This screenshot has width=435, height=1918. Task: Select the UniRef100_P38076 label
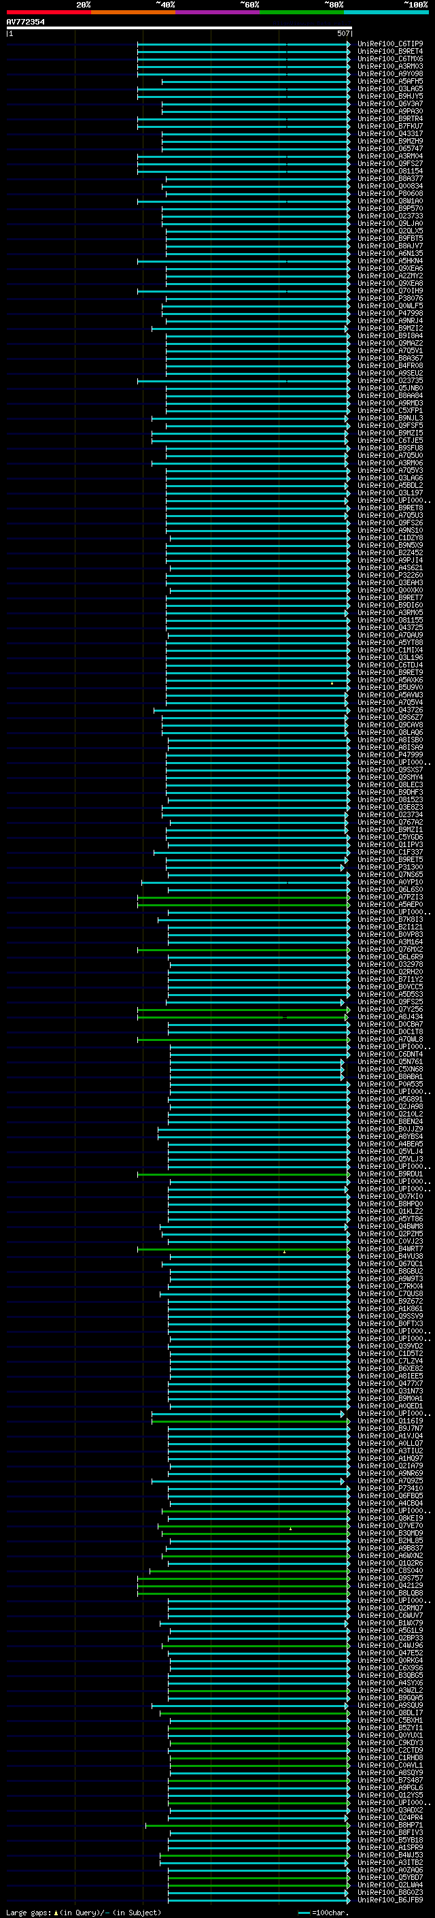pos(389,299)
